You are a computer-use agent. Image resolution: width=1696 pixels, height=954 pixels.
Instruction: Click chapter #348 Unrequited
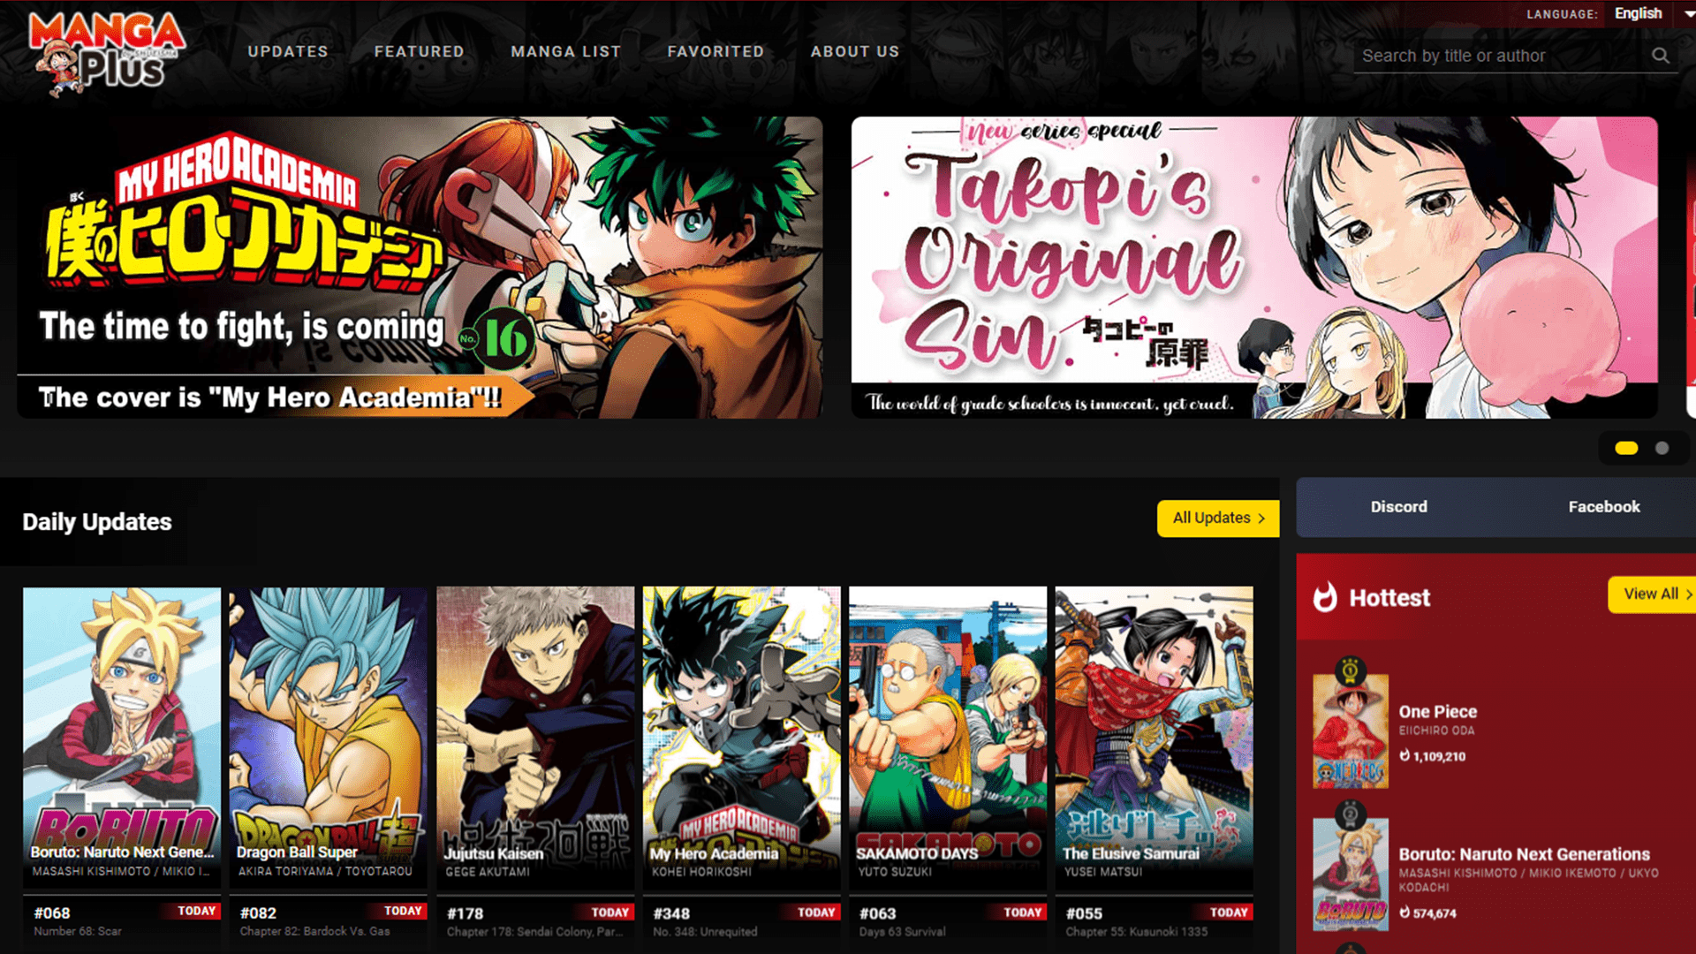tap(742, 921)
